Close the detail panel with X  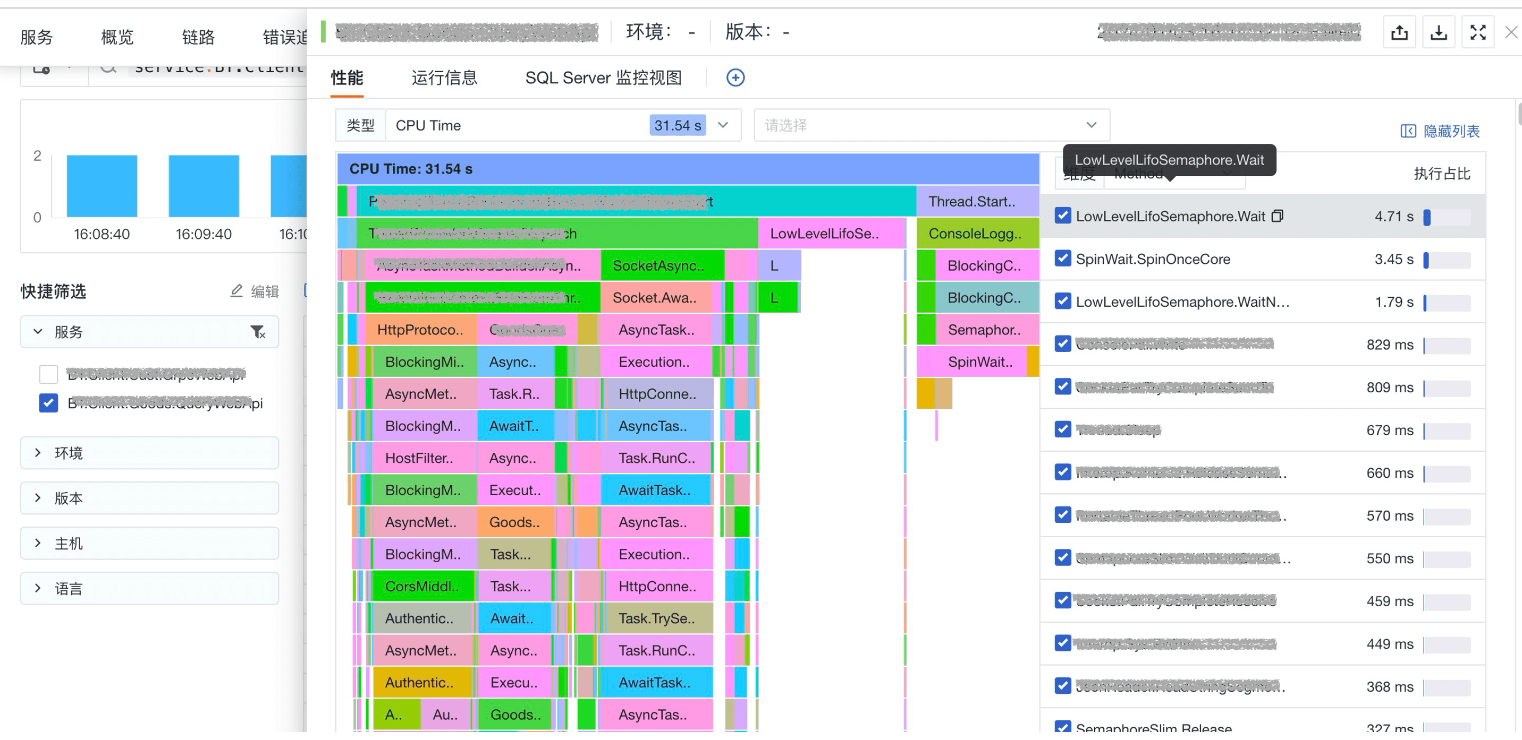1511,32
